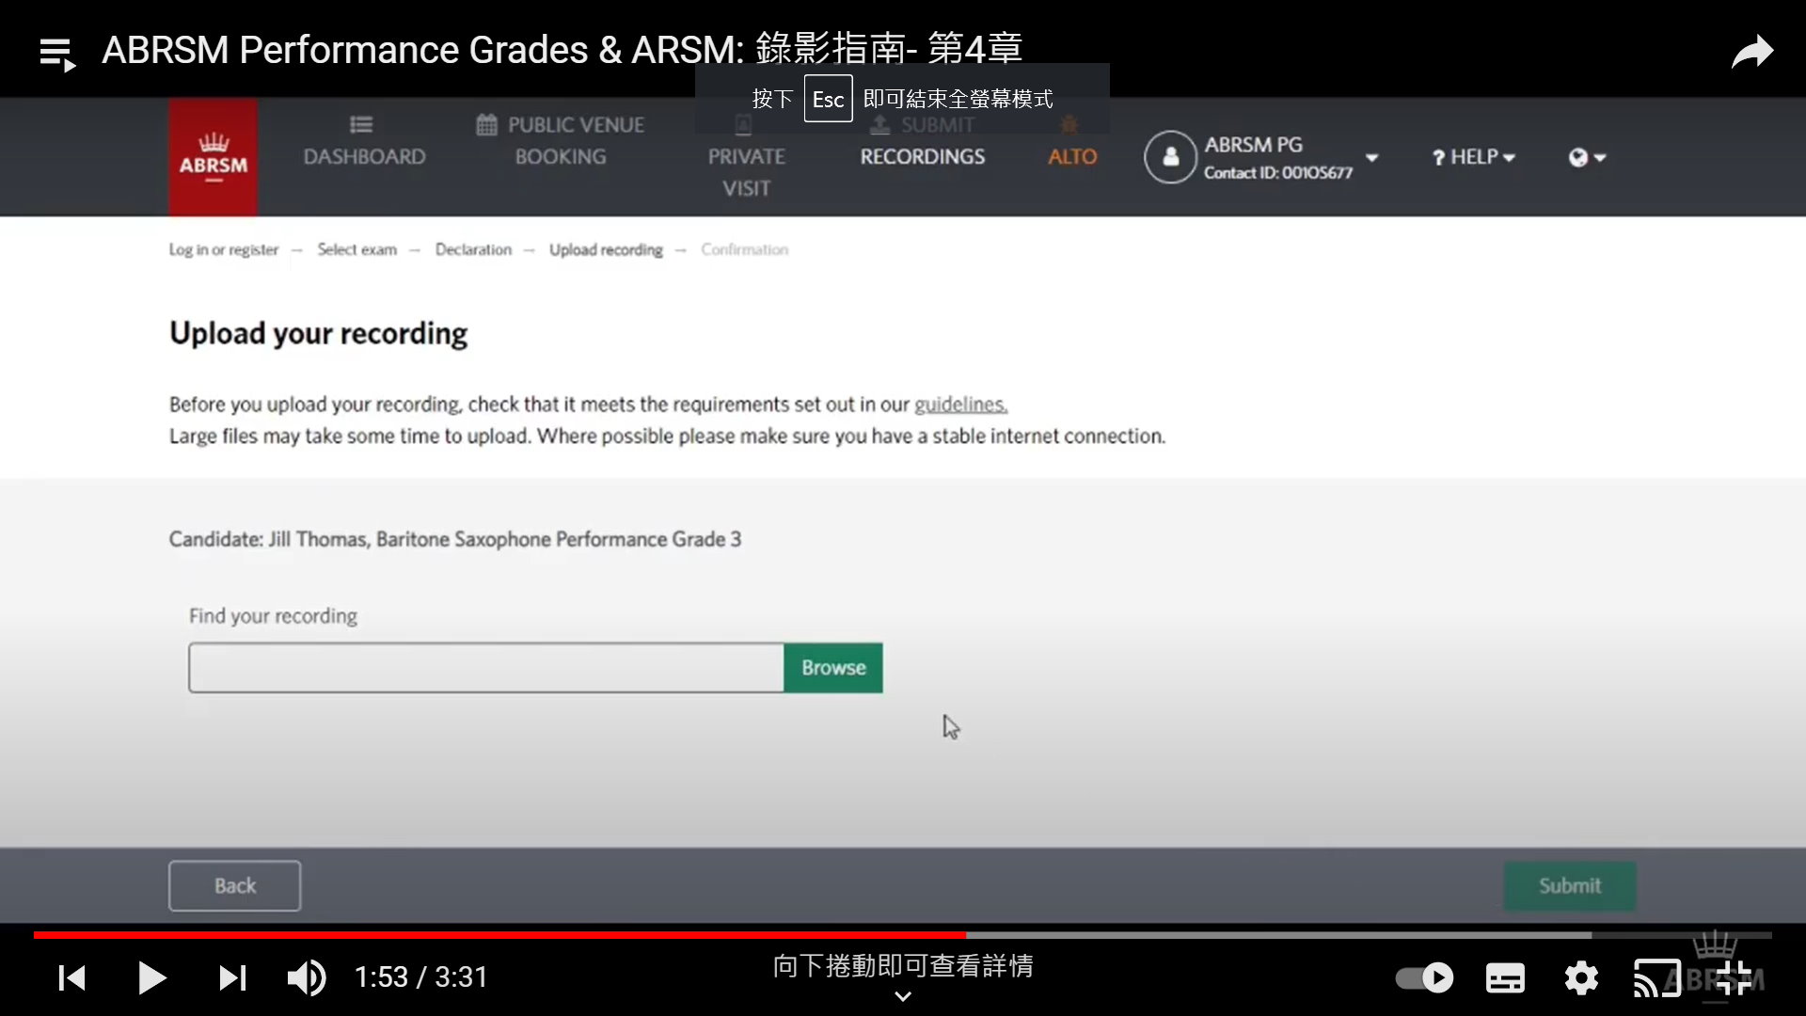
Task: Expand details with the down chevron
Action: pos(902,996)
